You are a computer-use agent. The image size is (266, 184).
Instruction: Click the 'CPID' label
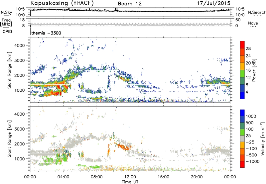point(7,32)
